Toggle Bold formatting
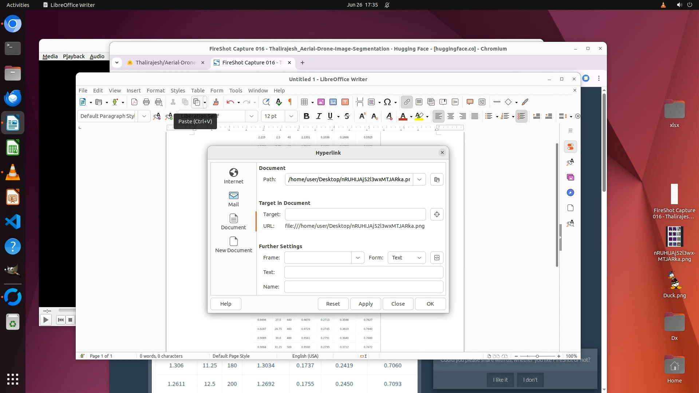 tap(306, 116)
